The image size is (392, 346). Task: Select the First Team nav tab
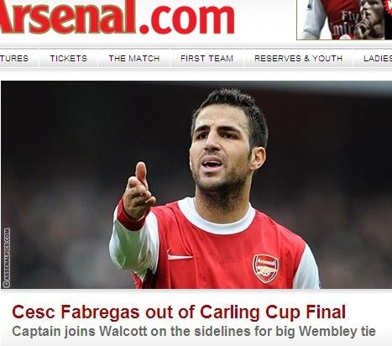click(x=206, y=58)
